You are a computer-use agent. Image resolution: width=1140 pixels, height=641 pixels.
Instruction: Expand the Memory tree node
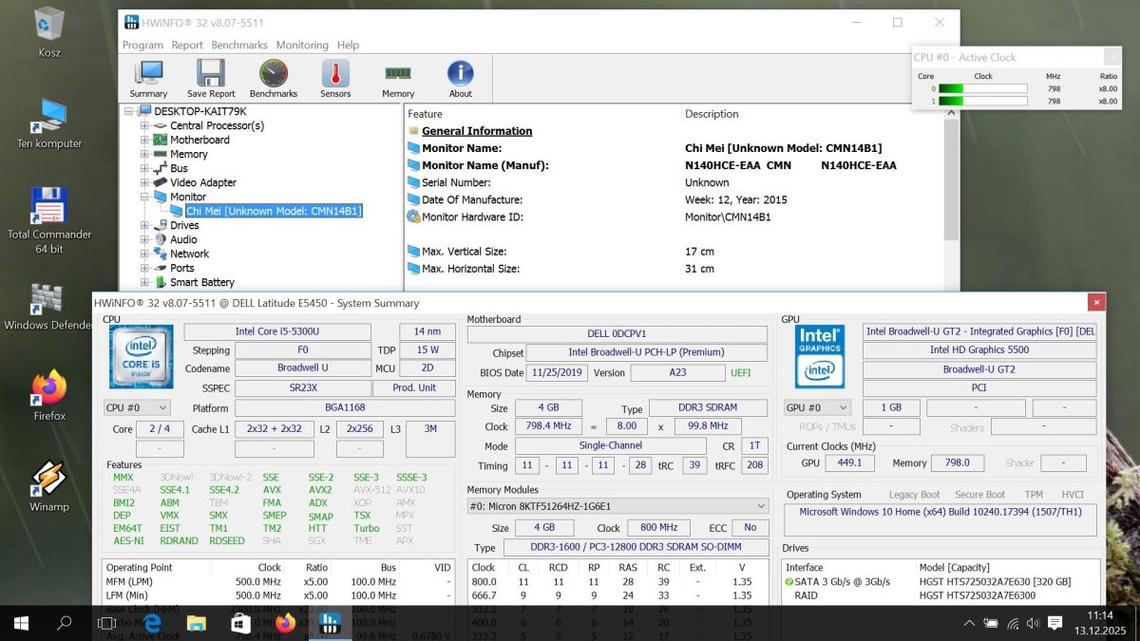click(144, 154)
